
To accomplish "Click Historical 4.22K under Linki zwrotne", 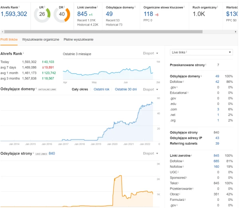I will click(88, 25).
